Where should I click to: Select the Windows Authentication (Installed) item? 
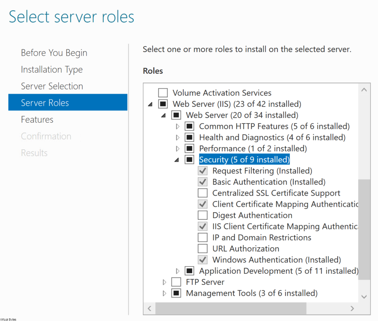[276, 260]
